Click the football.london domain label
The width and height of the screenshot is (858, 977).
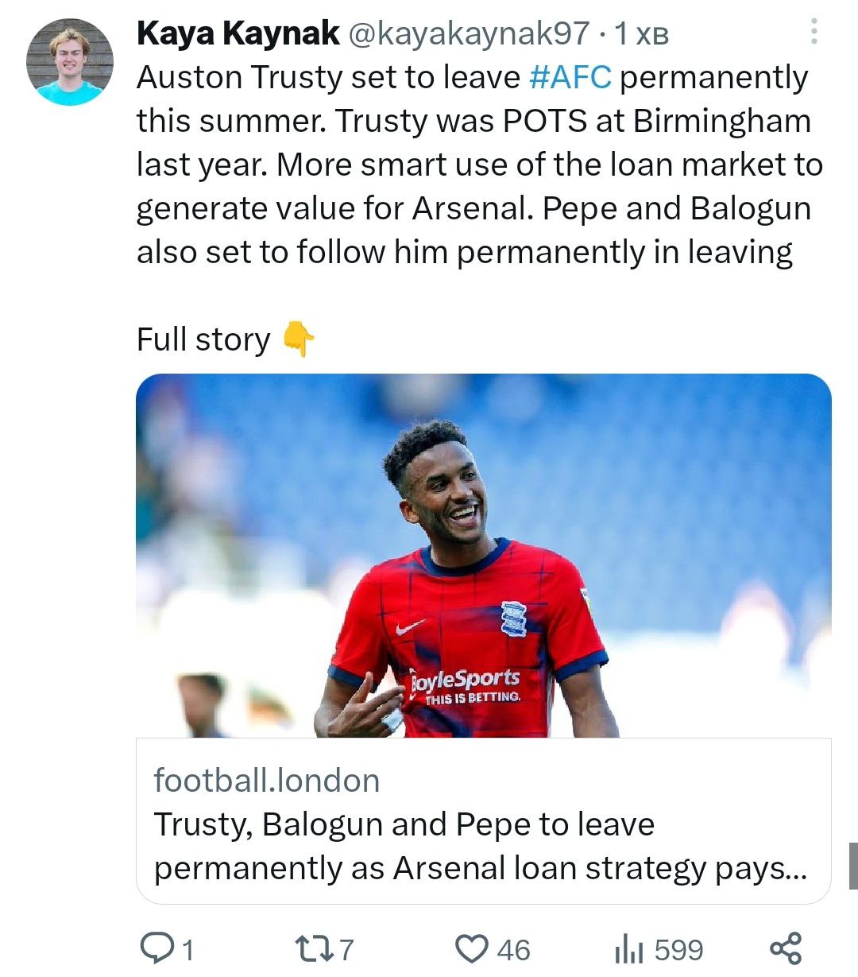[x=267, y=781]
